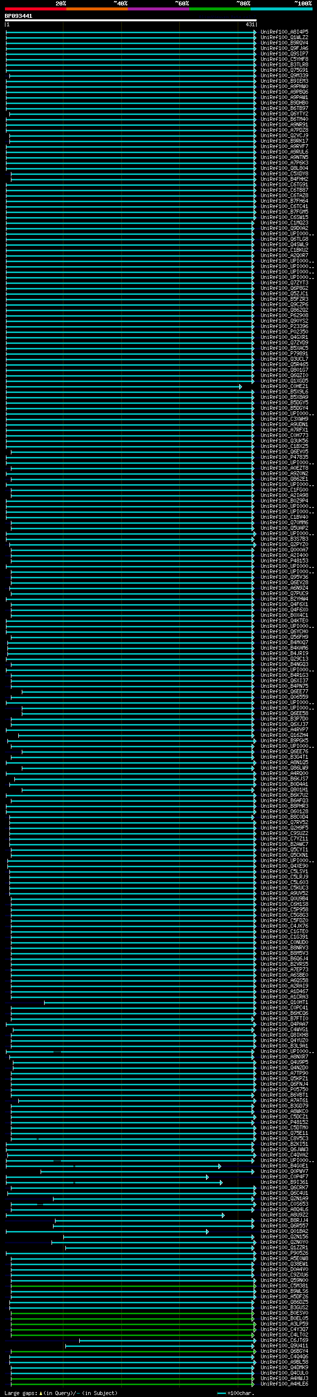The height and width of the screenshot is (1397, 317).
Task: Click the query end position 431
Action: 250,25
